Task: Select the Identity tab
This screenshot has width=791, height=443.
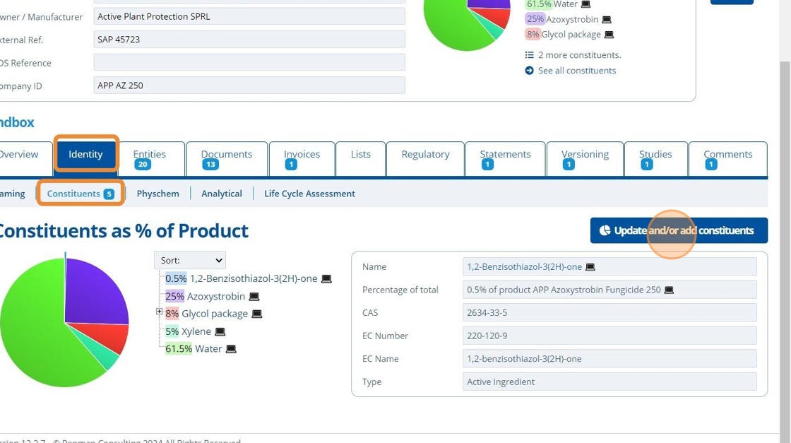Action: coord(85,155)
